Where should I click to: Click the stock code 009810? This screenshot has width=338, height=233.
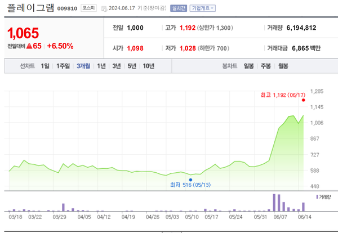(67, 8)
